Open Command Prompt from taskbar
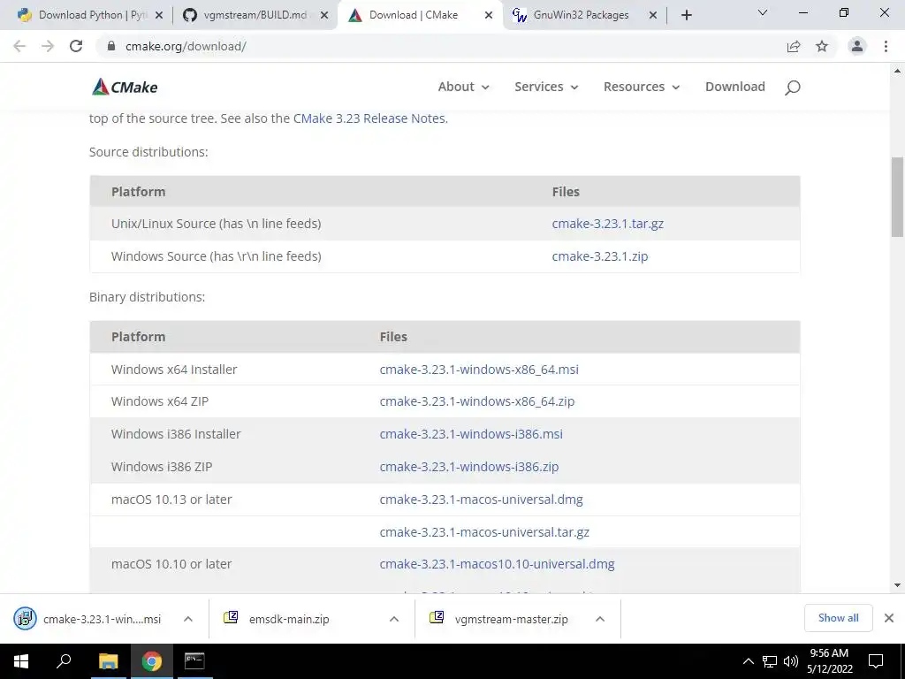 coord(194,661)
